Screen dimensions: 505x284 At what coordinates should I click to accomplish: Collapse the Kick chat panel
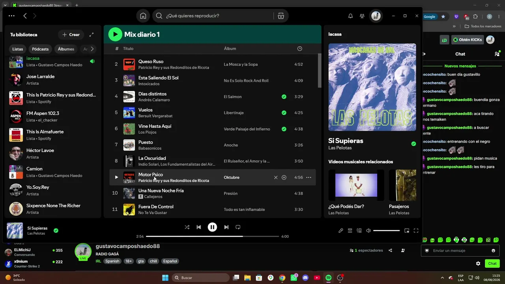pyautogui.click(x=425, y=54)
